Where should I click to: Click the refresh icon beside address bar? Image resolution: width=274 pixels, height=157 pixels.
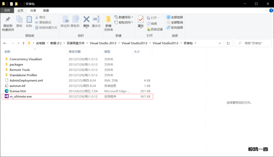click(x=228, y=43)
